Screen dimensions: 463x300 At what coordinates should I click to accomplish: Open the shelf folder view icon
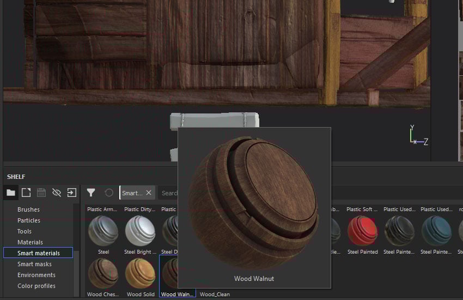tap(11, 193)
